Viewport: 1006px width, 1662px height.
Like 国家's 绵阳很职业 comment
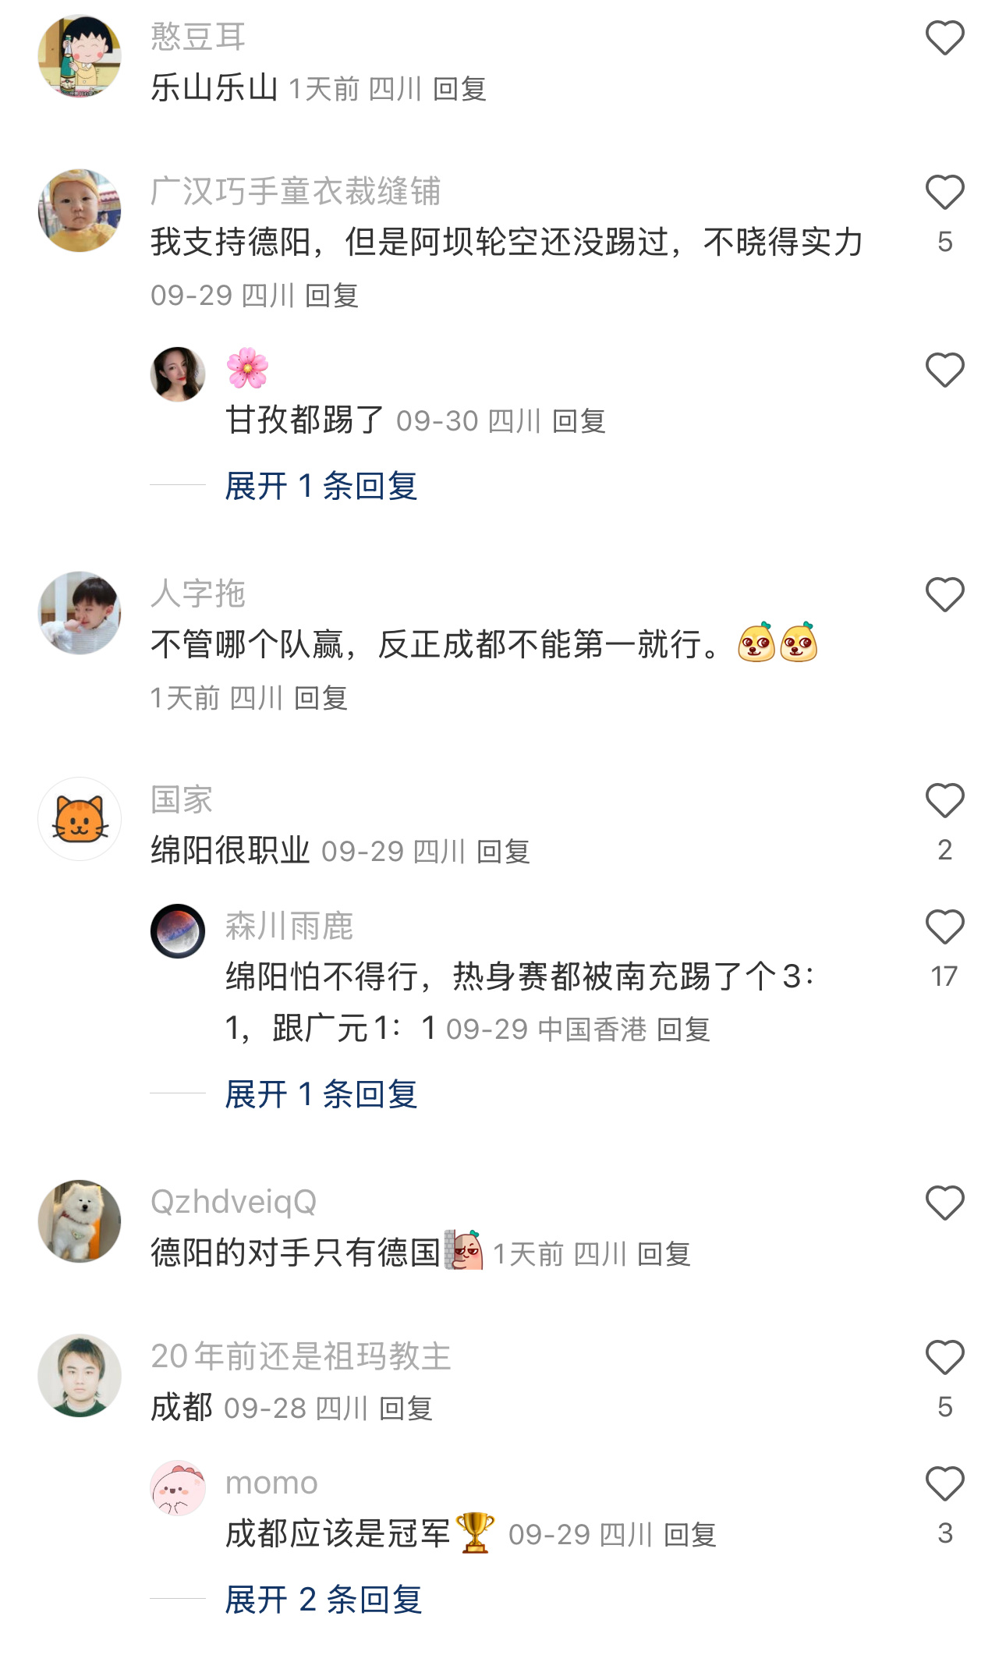coord(944,800)
